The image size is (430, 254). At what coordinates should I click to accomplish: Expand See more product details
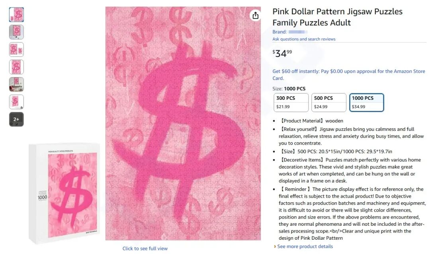[x=305, y=246]
